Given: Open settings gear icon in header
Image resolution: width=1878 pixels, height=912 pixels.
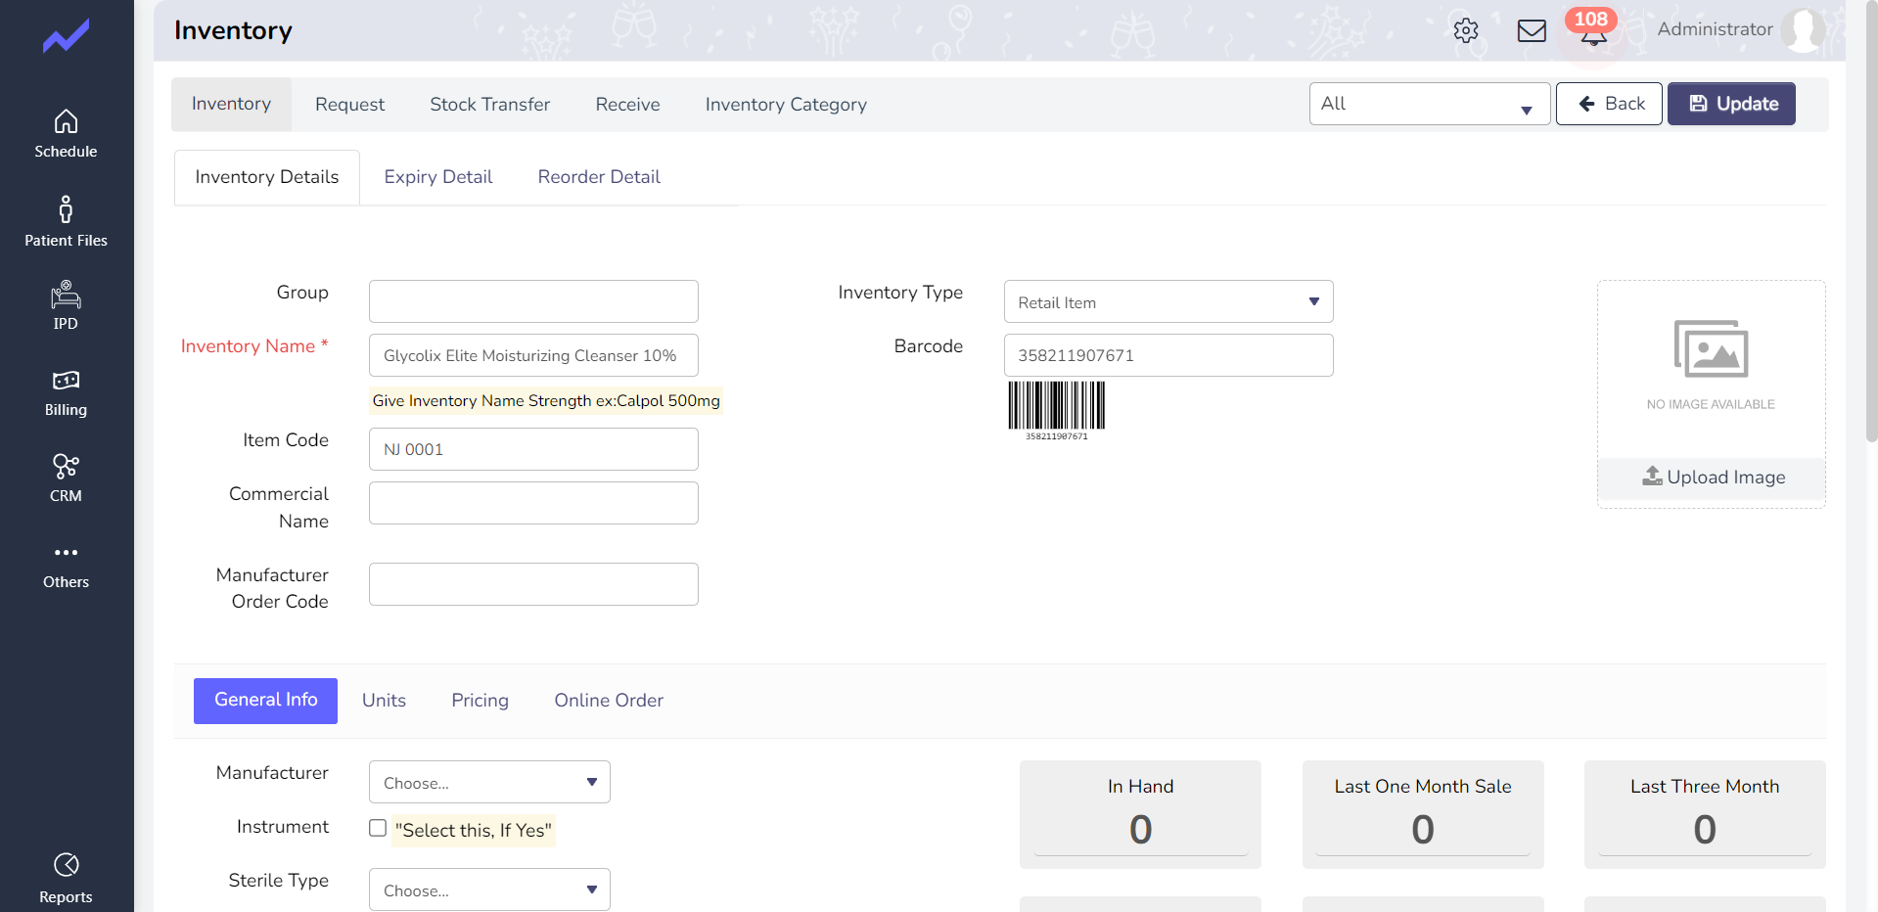Looking at the screenshot, I should pos(1466,30).
